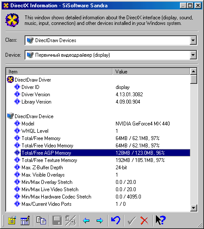Go forward with the right arrow
Image resolution: width=204 pixels, height=229 pixels.
100,220
